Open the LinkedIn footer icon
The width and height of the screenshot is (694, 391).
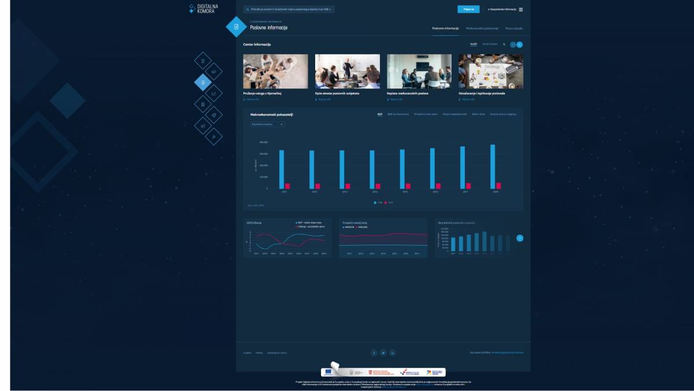click(393, 353)
